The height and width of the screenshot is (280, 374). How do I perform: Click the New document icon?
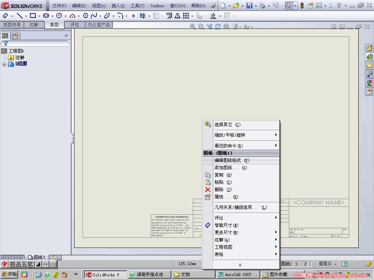point(223,5)
